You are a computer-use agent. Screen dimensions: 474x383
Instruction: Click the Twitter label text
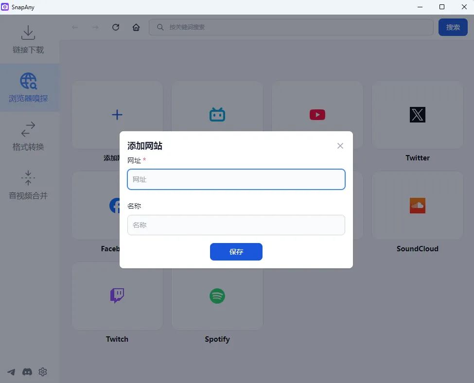pyautogui.click(x=418, y=158)
